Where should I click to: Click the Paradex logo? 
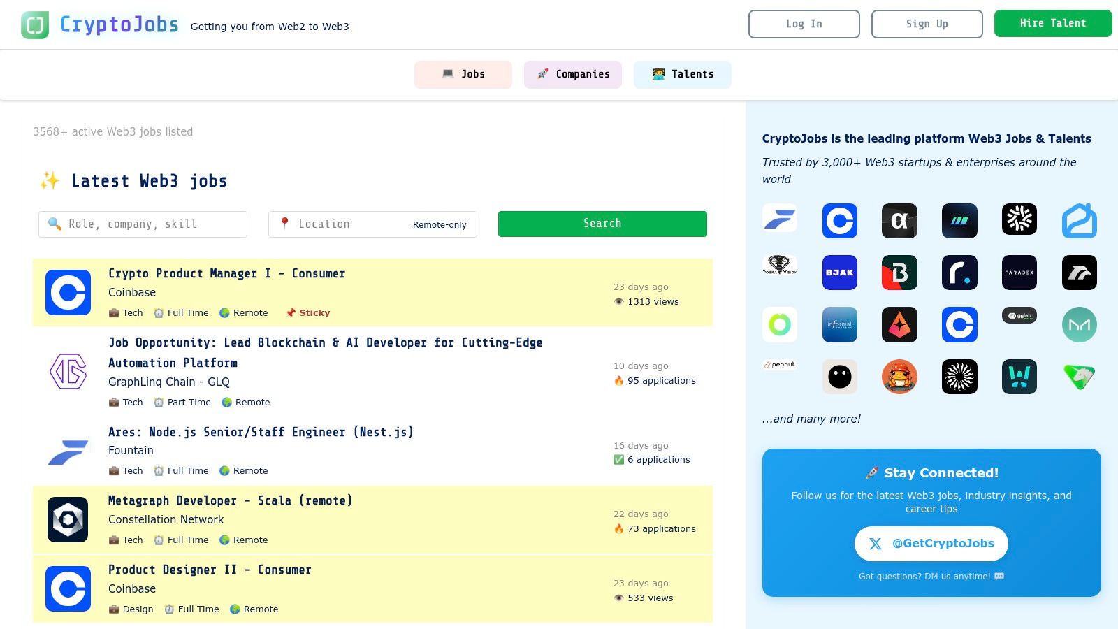tap(1019, 273)
